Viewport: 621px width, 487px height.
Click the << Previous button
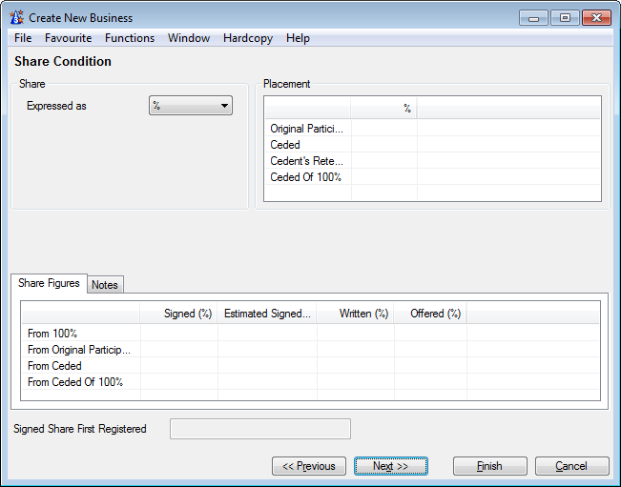click(309, 466)
